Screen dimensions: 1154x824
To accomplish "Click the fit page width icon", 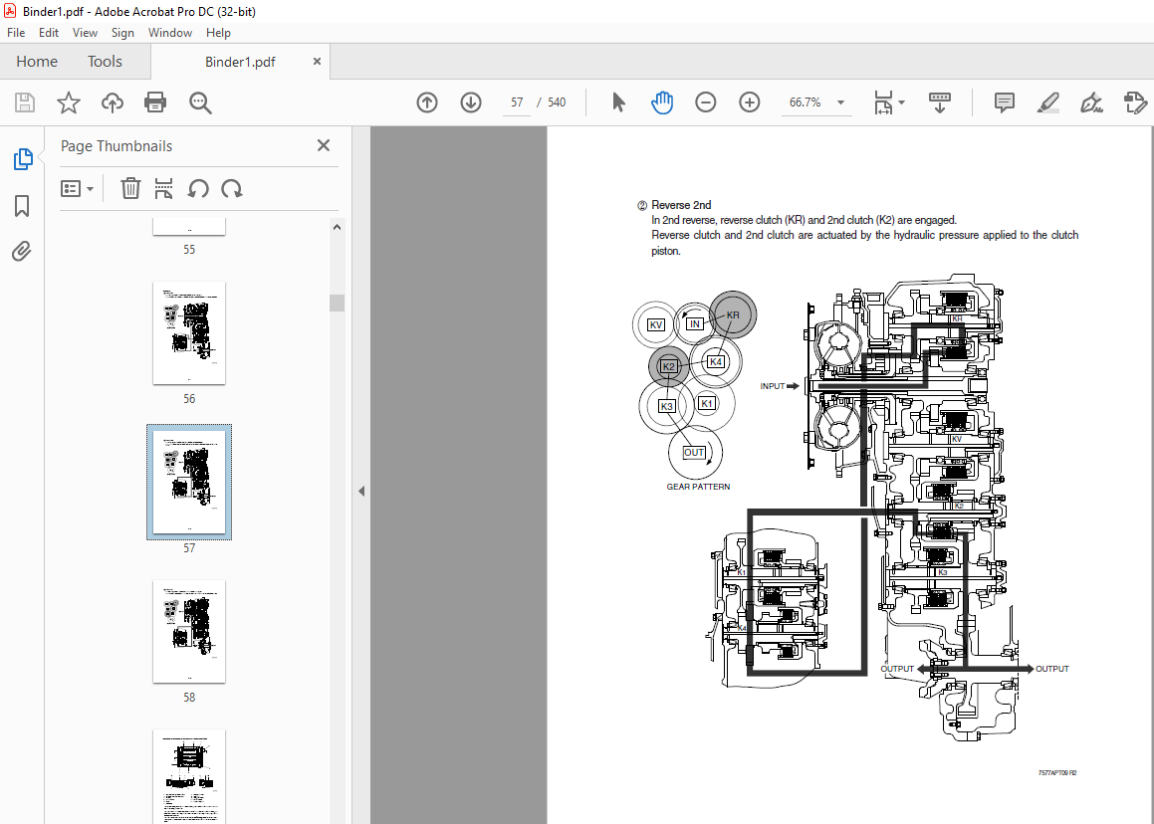I will (883, 103).
